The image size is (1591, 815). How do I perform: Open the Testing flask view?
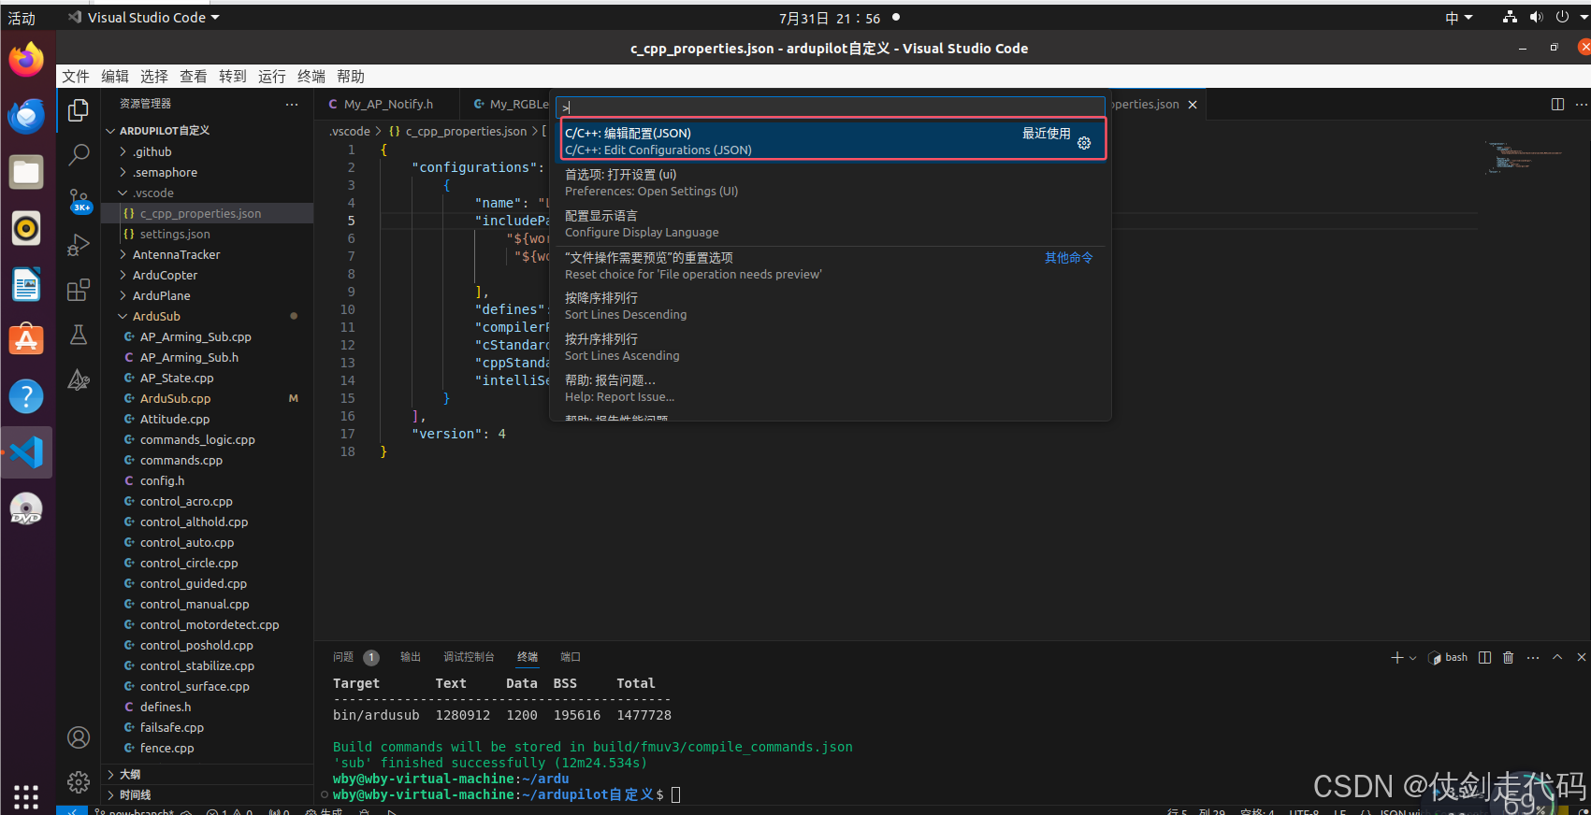click(79, 335)
